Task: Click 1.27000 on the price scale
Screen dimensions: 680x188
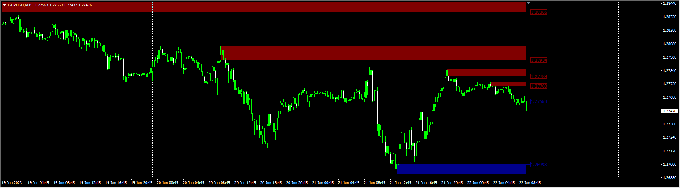Action: [x=670, y=165]
